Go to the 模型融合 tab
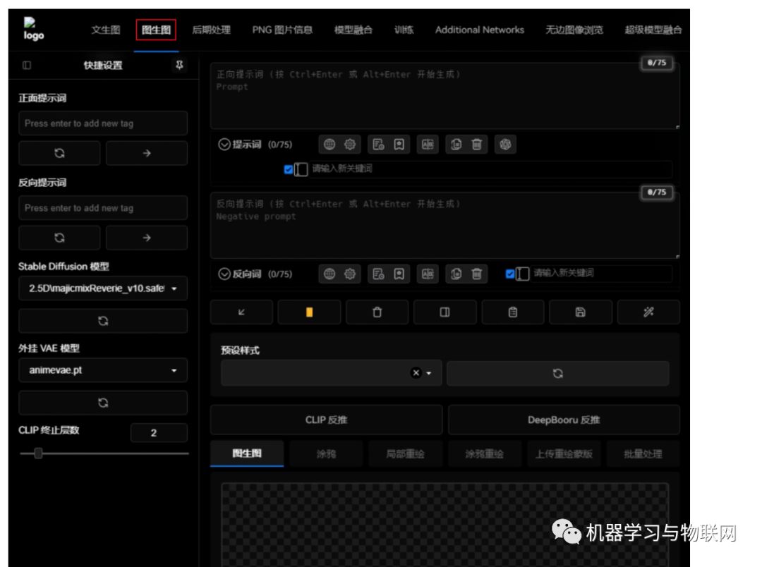The image size is (762, 567). click(x=353, y=30)
